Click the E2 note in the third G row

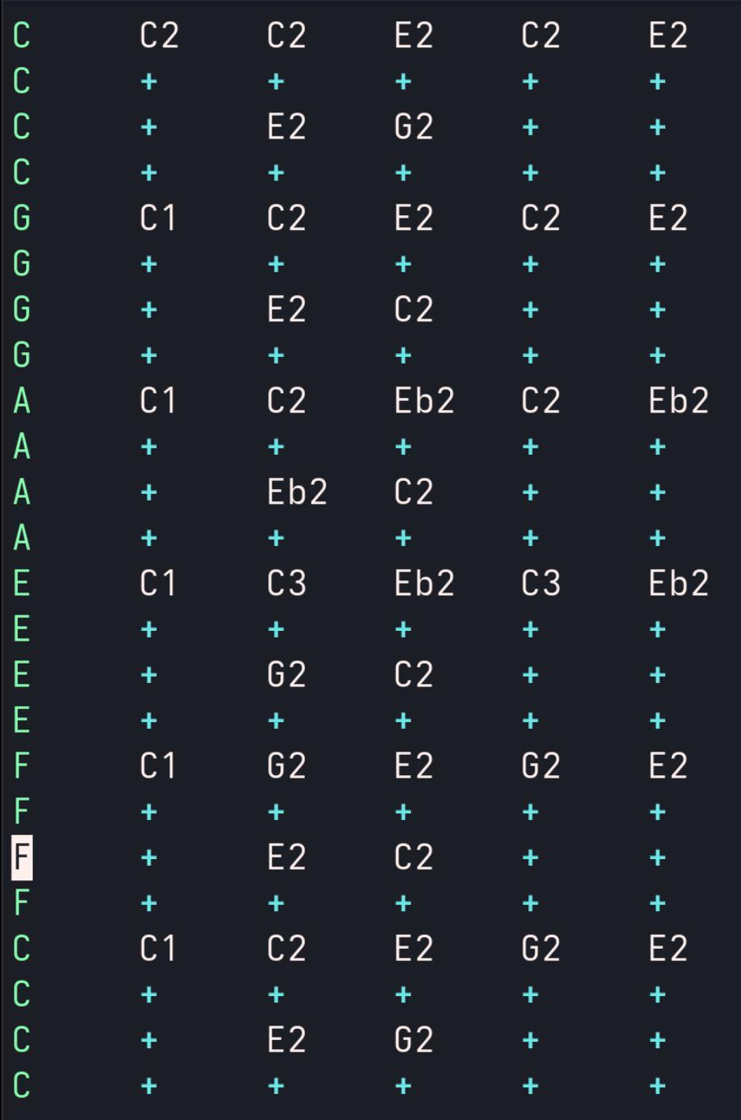287,309
